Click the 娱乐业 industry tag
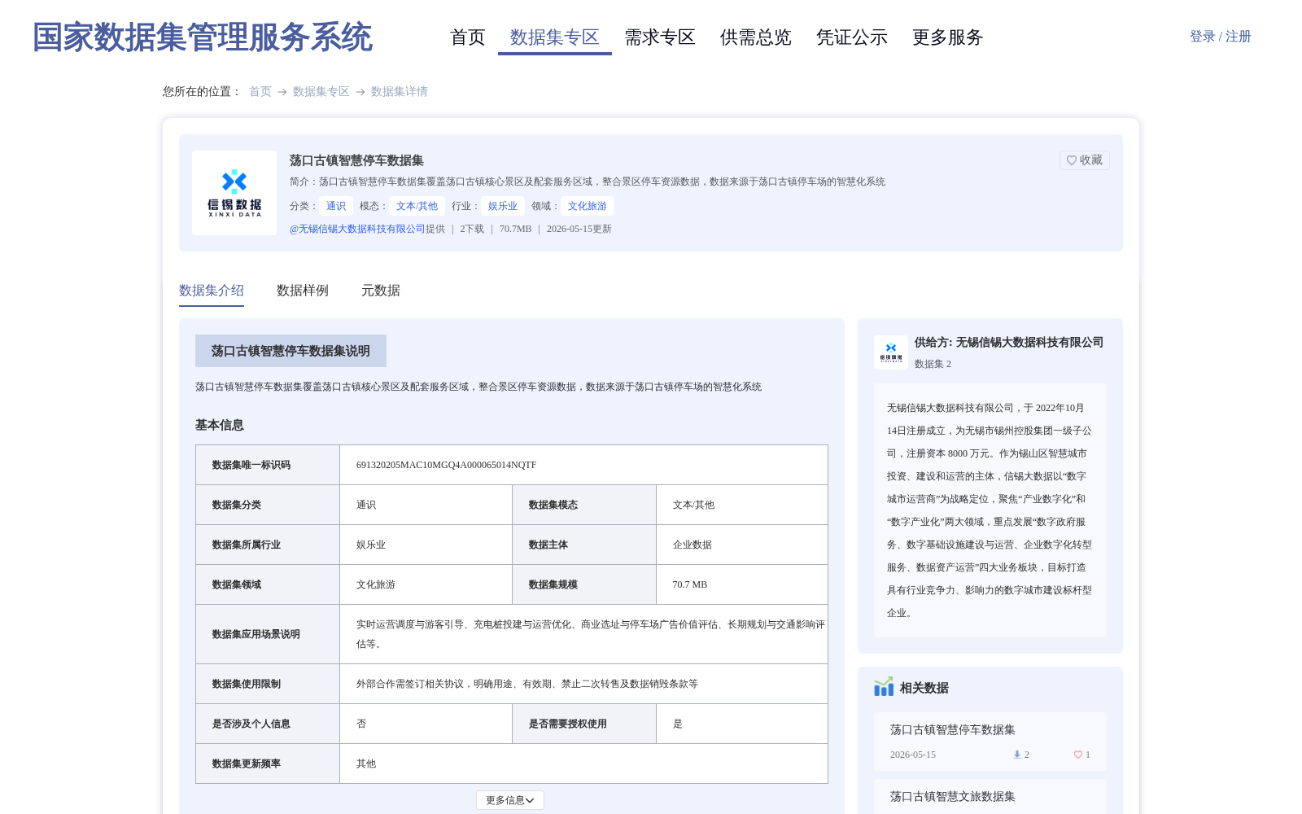 pos(503,206)
